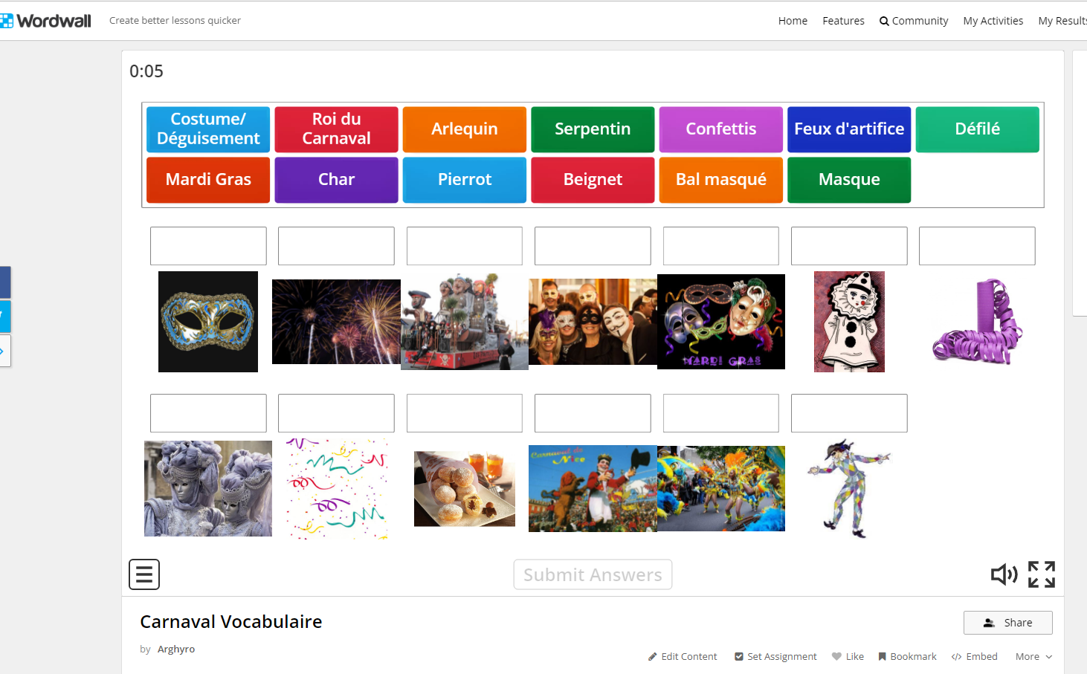Click the Submit Answers button

(x=593, y=574)
